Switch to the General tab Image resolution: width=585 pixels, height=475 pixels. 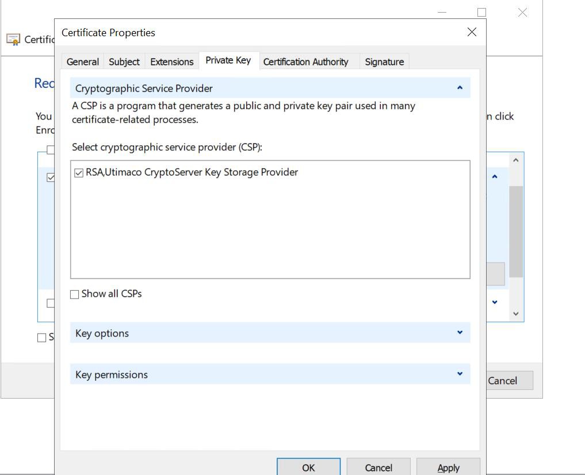coord(82,61)
